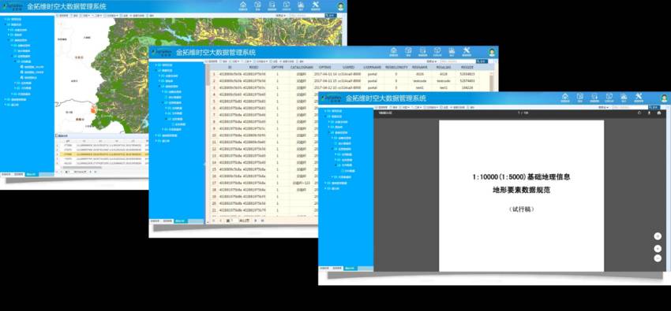
Task: Click the download icon in PDF viewer toolbar
Action: pyautogui.click(x=649, y=113)
